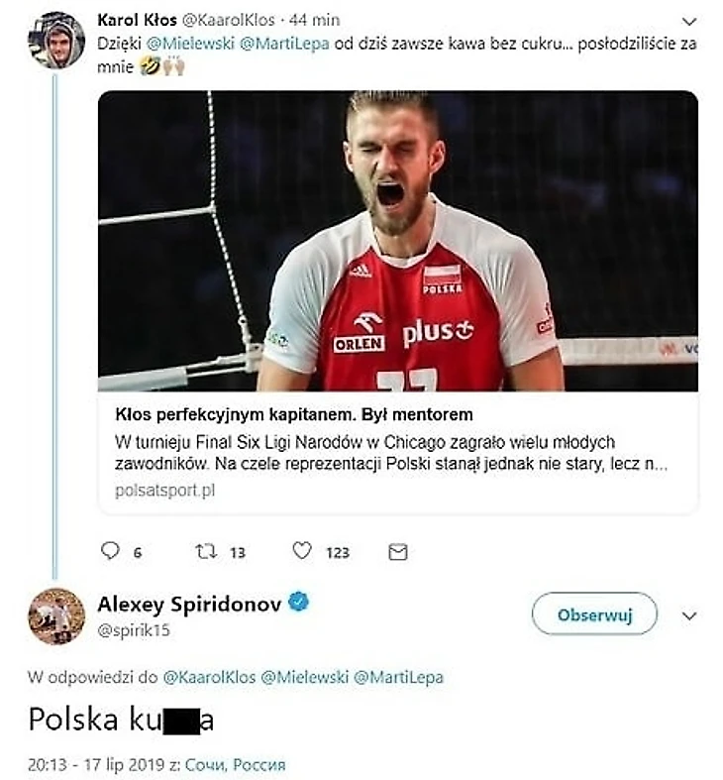Viewport: 723px width, 780px height.
Task: Click @KaarolKlos in the reply-to line
Action: point(208,677)
